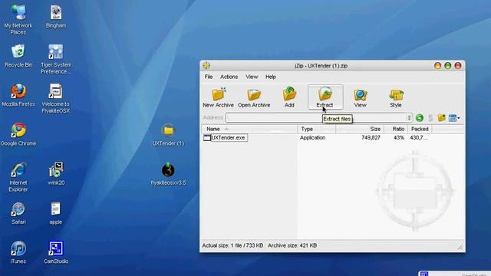Select the apple file desktop icon
The image size is (491, 276).
[x=56, y=213]
